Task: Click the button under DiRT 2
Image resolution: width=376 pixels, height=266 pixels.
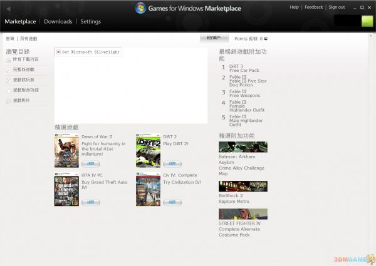Action: 172,163
